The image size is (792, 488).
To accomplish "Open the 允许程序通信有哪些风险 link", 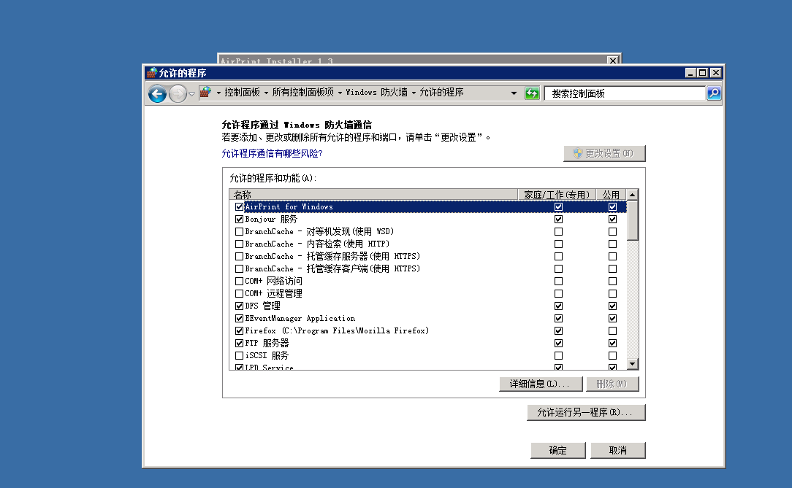I will [x=272, y=153].
